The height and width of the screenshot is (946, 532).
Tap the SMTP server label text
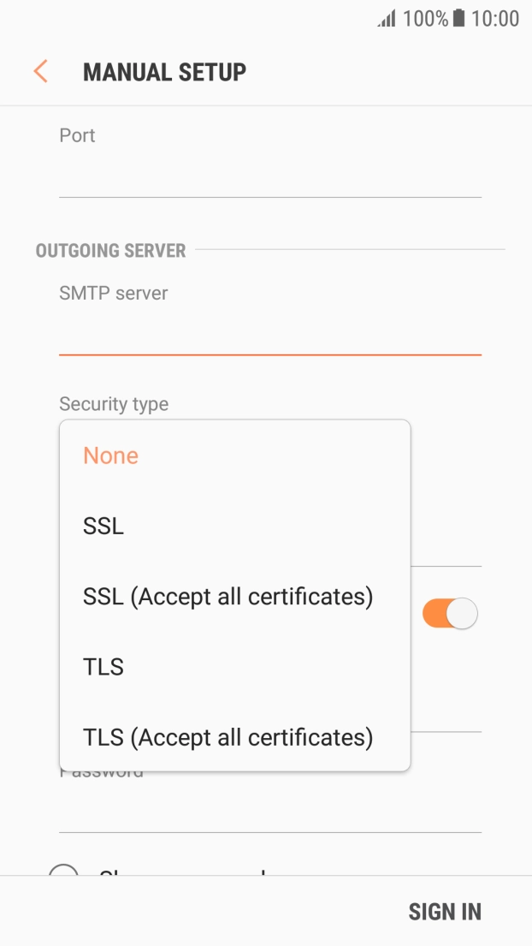coord(114,293)
